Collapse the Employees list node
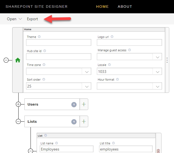The image size is (174, 153). point(31,151)
